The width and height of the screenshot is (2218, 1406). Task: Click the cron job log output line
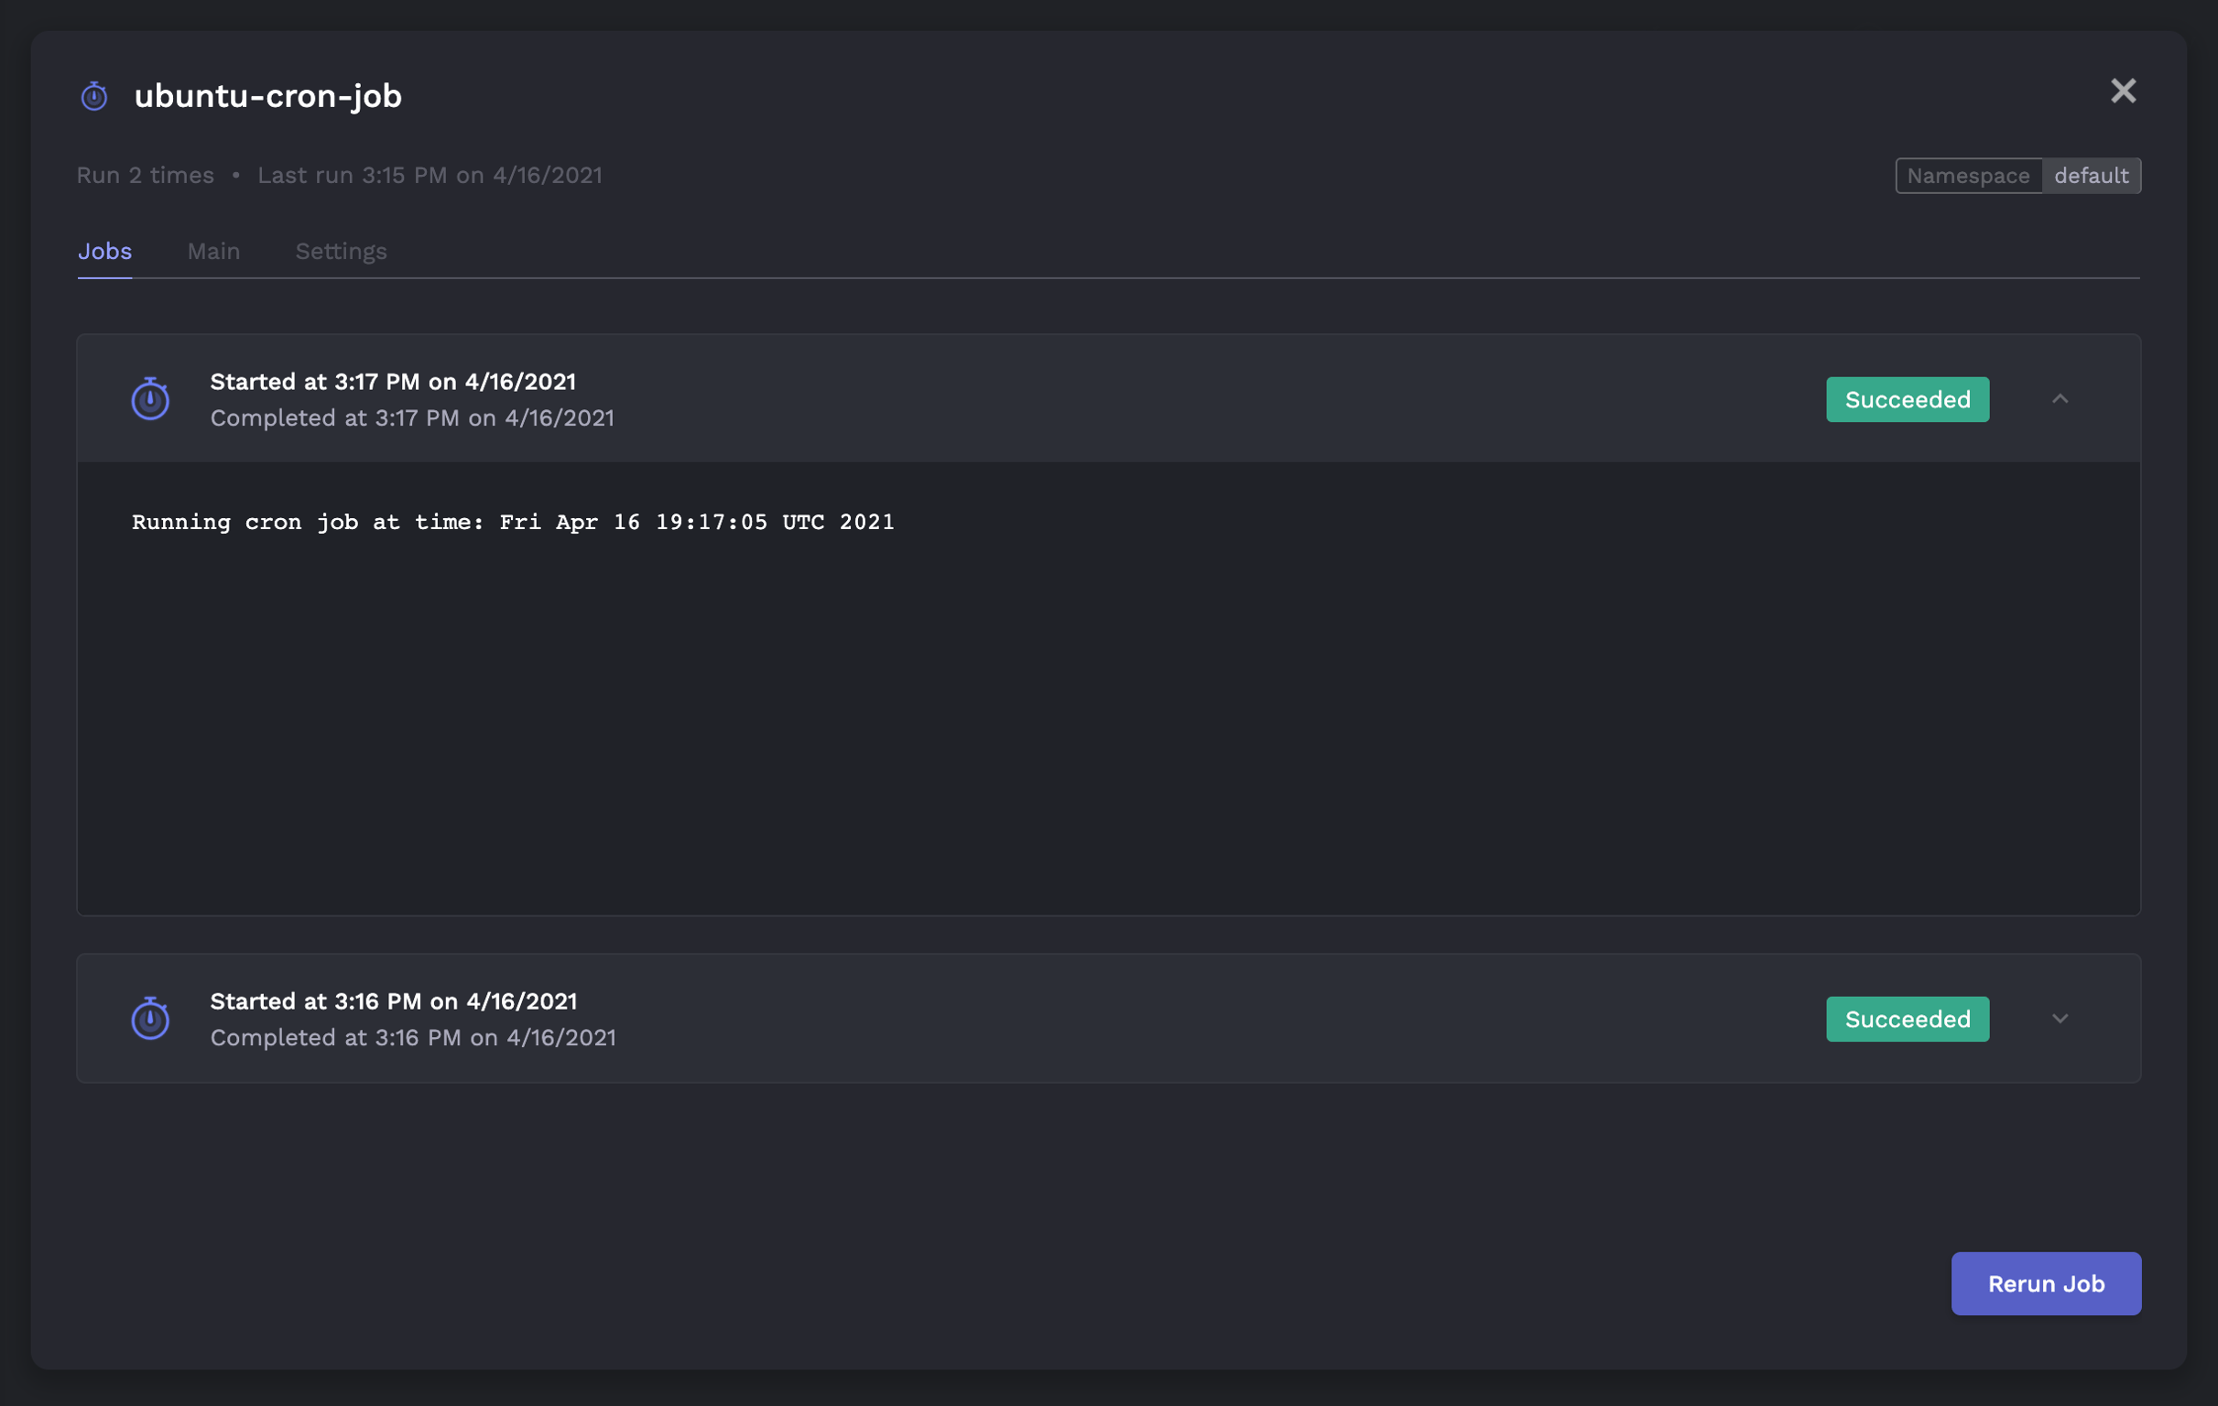pos(513,522)
